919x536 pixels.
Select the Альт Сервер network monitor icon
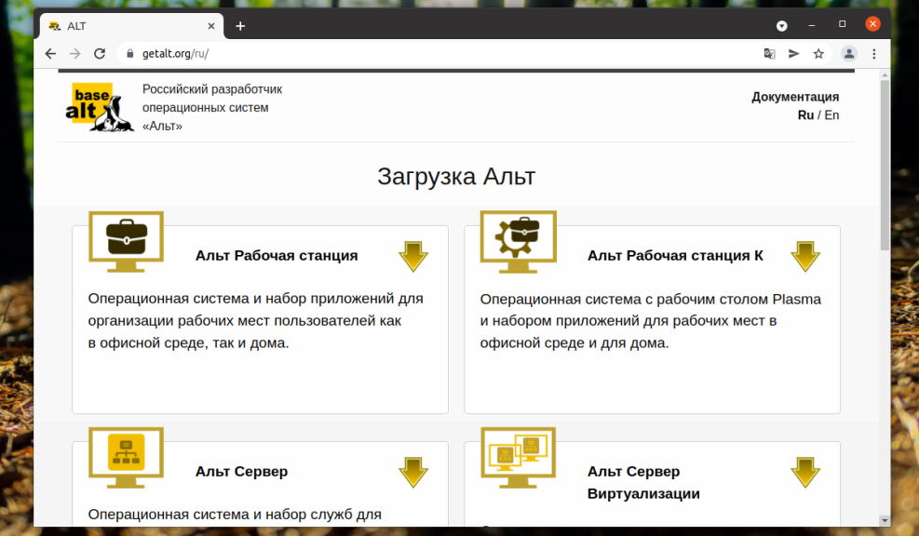[x=126, y=456]
